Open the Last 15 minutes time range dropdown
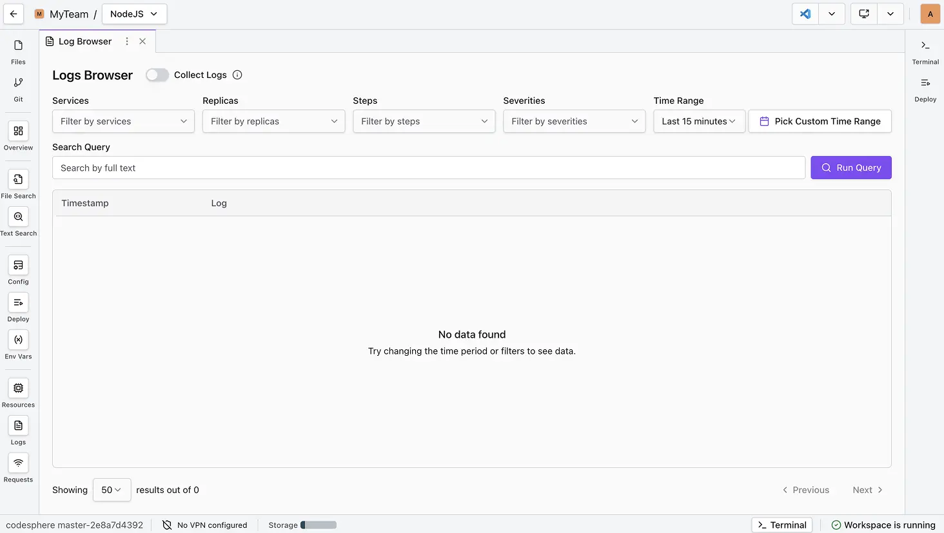 [x=699, y=121]
